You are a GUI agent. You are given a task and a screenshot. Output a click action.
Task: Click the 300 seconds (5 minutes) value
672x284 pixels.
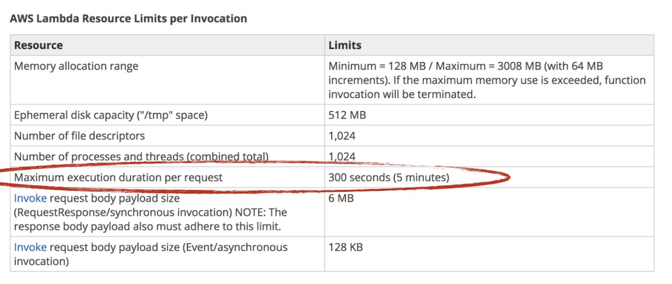(389, 178)
